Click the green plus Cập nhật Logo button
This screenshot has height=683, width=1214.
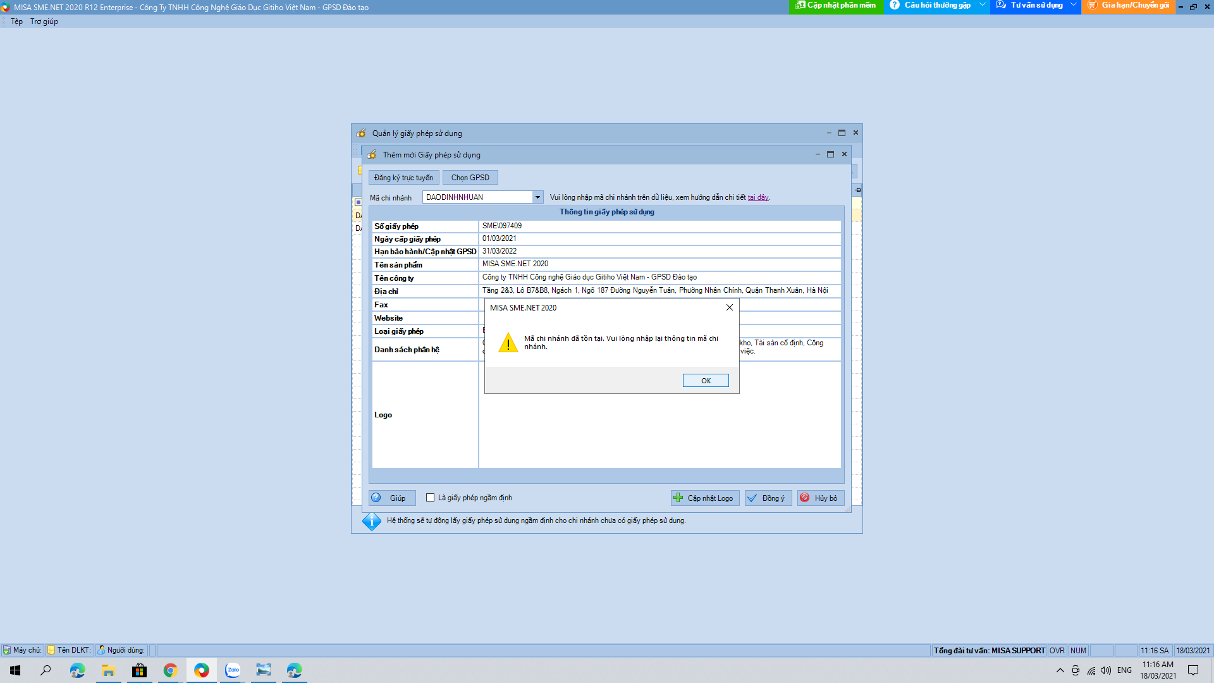tap(704, 498)
